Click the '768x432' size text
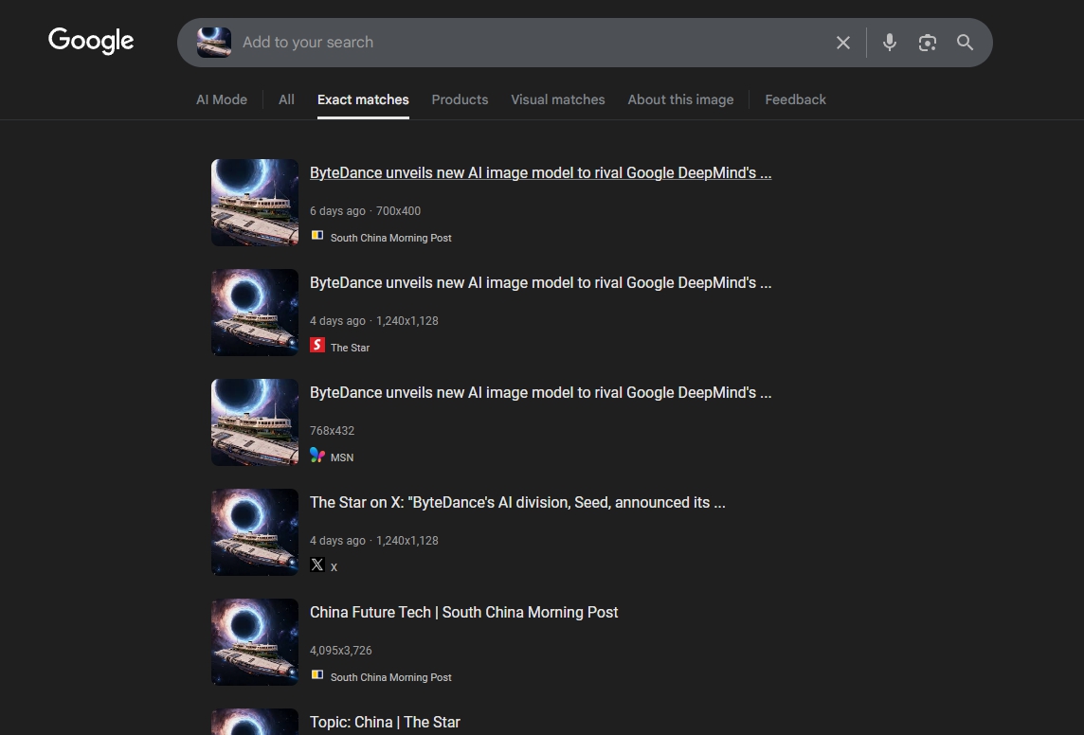The height and width of the screenshot is (735, 1084). 332,430
